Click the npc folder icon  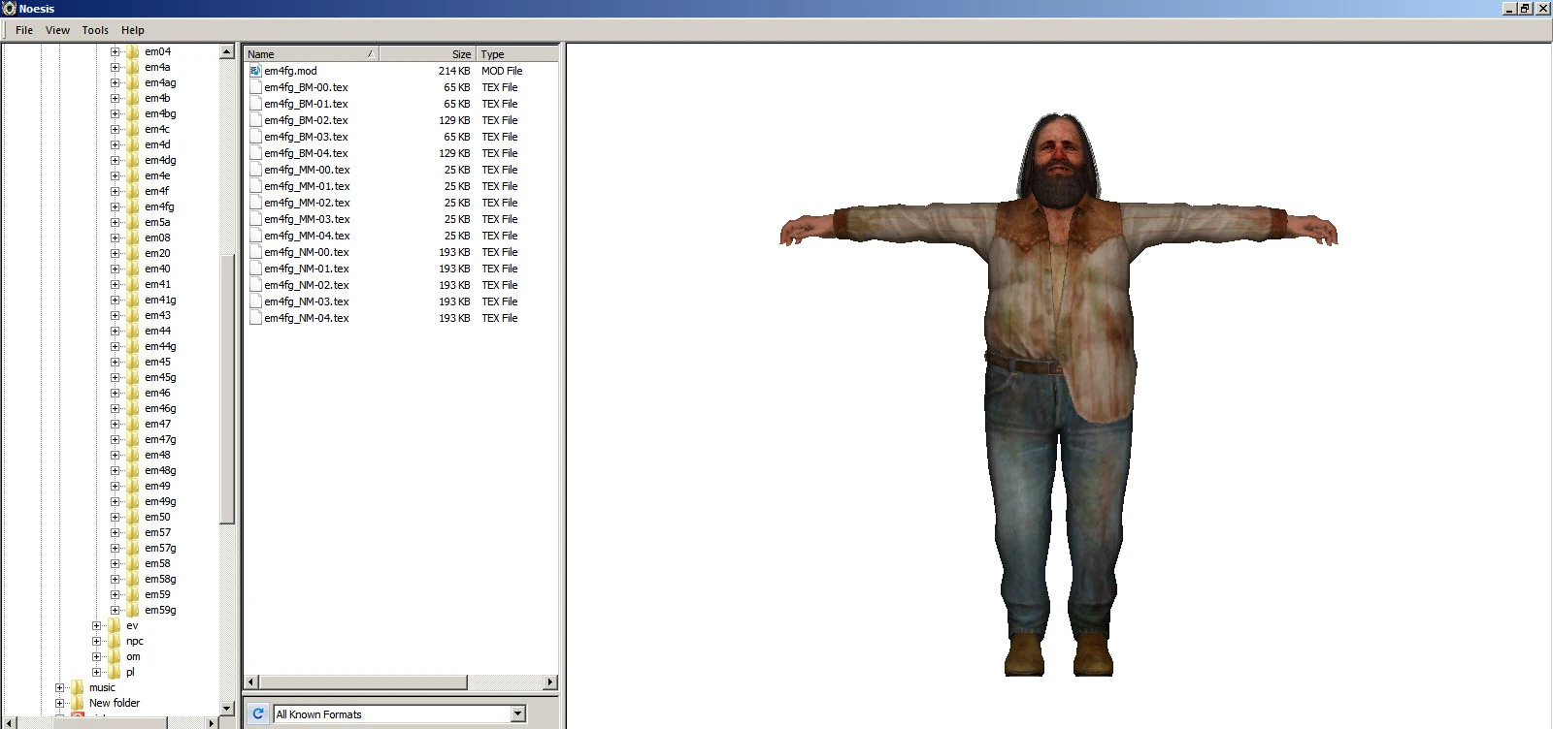[115, 641]
